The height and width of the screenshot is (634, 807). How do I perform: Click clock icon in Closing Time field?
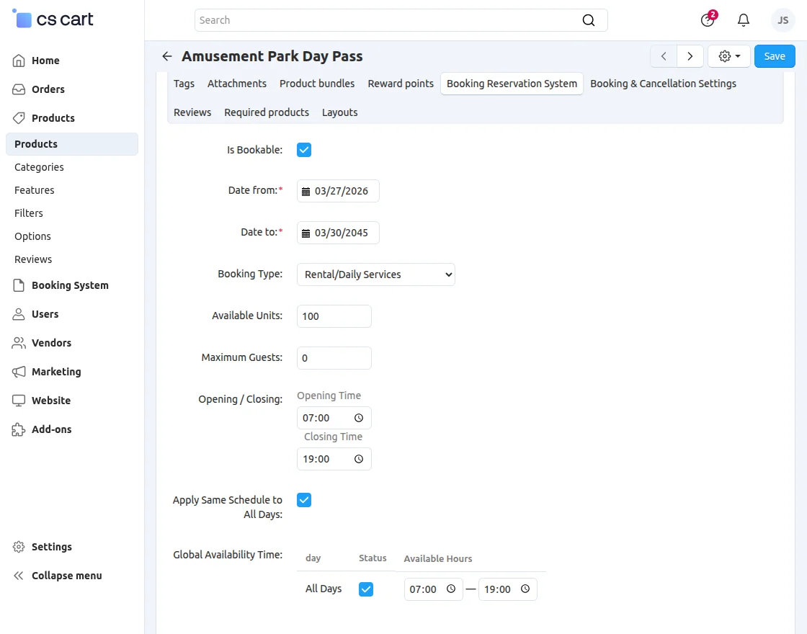point(359,459)
